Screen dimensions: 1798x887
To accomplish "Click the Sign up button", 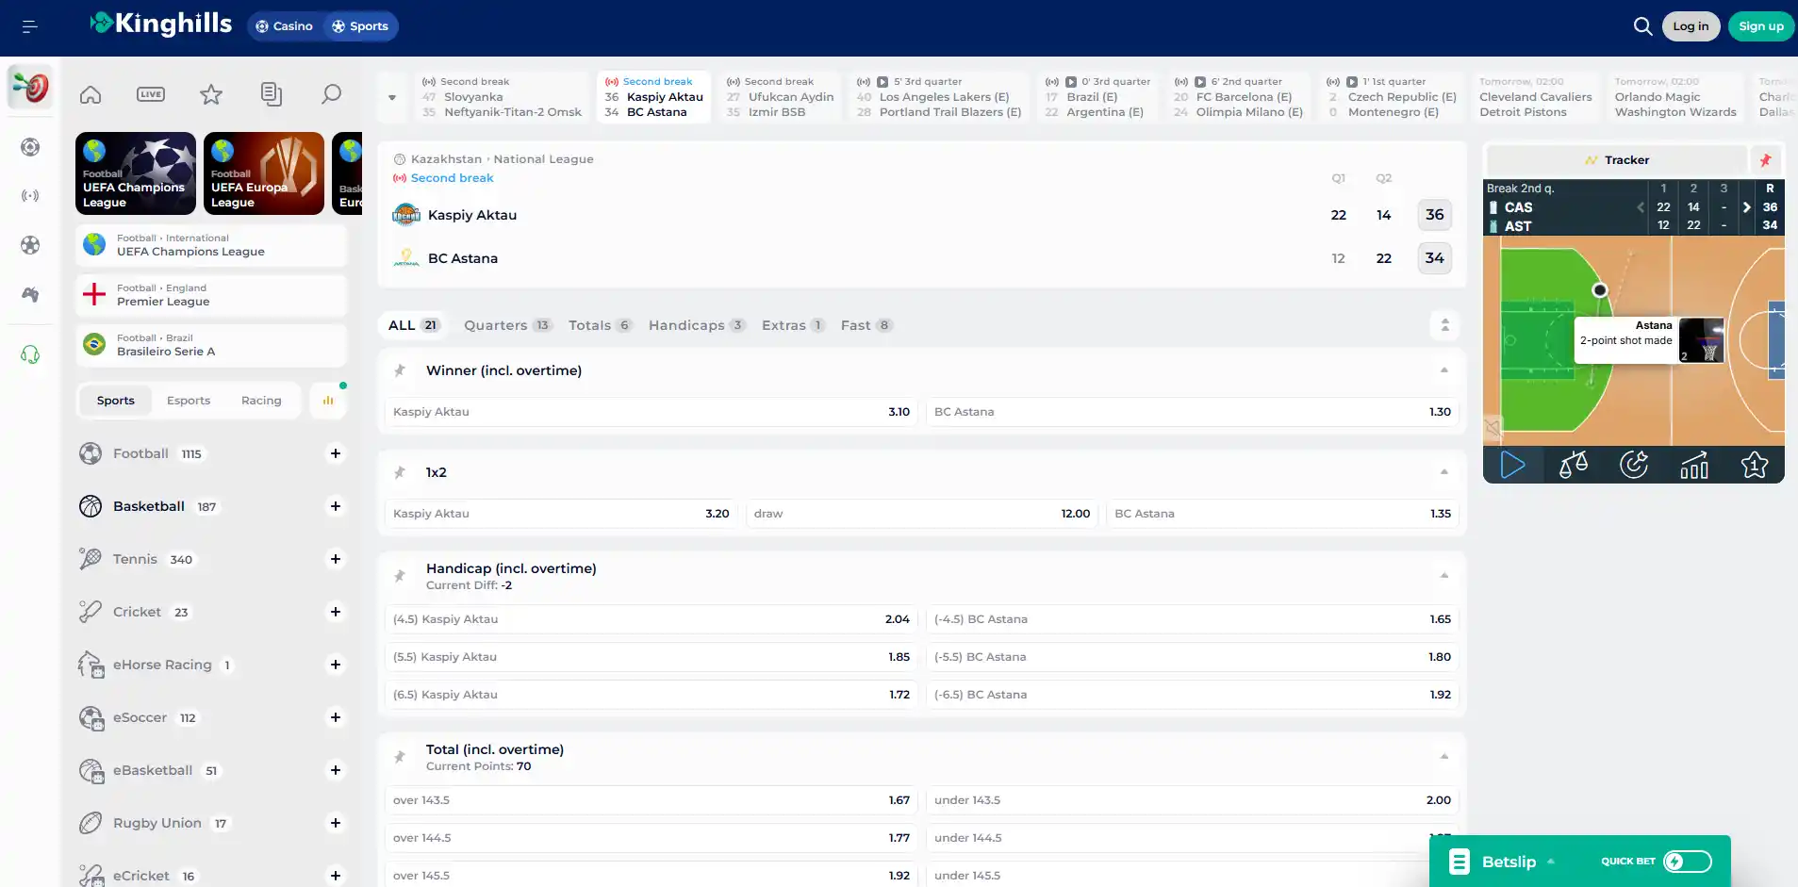I will (1760, 26).
